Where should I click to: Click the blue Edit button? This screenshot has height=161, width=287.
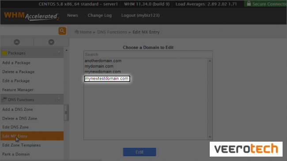pos(140,152)
